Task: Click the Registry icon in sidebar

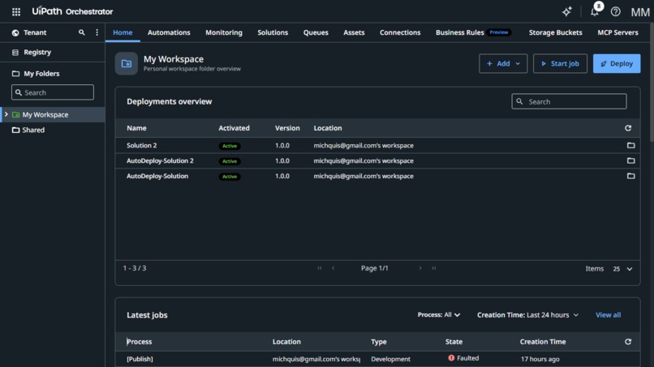Action: [x=15, y=52]
